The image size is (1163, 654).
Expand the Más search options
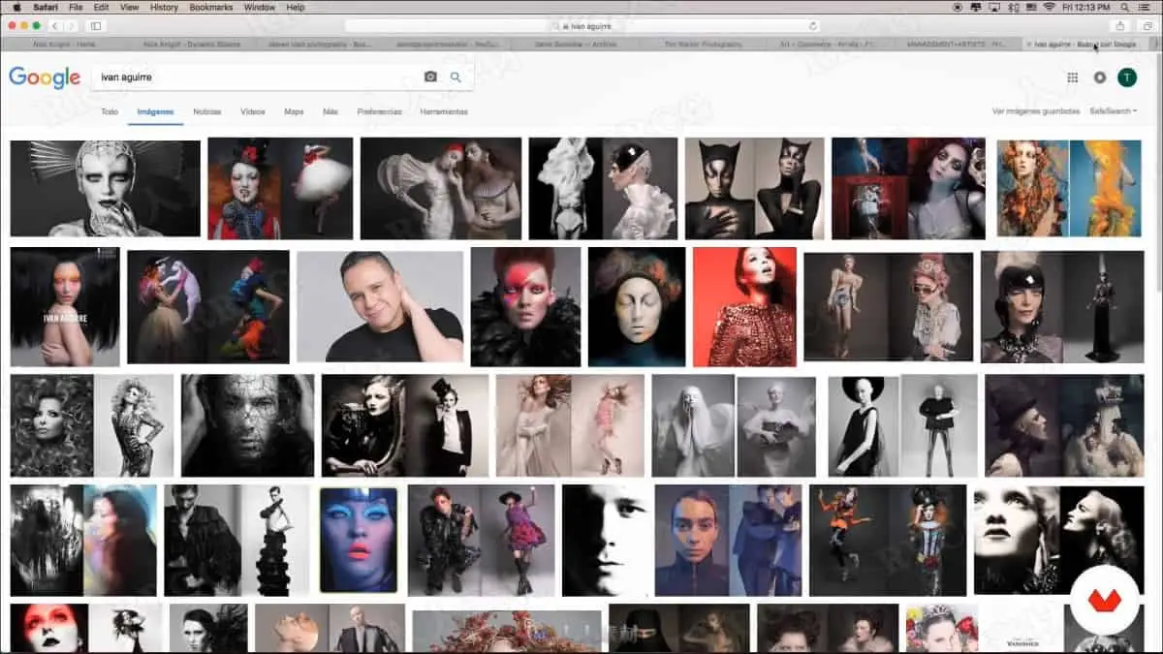330,111
